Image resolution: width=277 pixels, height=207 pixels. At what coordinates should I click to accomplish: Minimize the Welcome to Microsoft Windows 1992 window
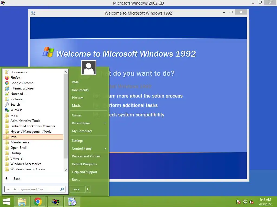click(224, 12)
